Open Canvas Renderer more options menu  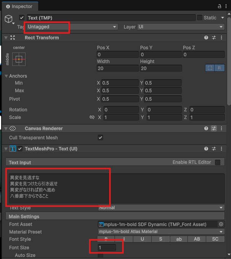(x=221, y=128)
